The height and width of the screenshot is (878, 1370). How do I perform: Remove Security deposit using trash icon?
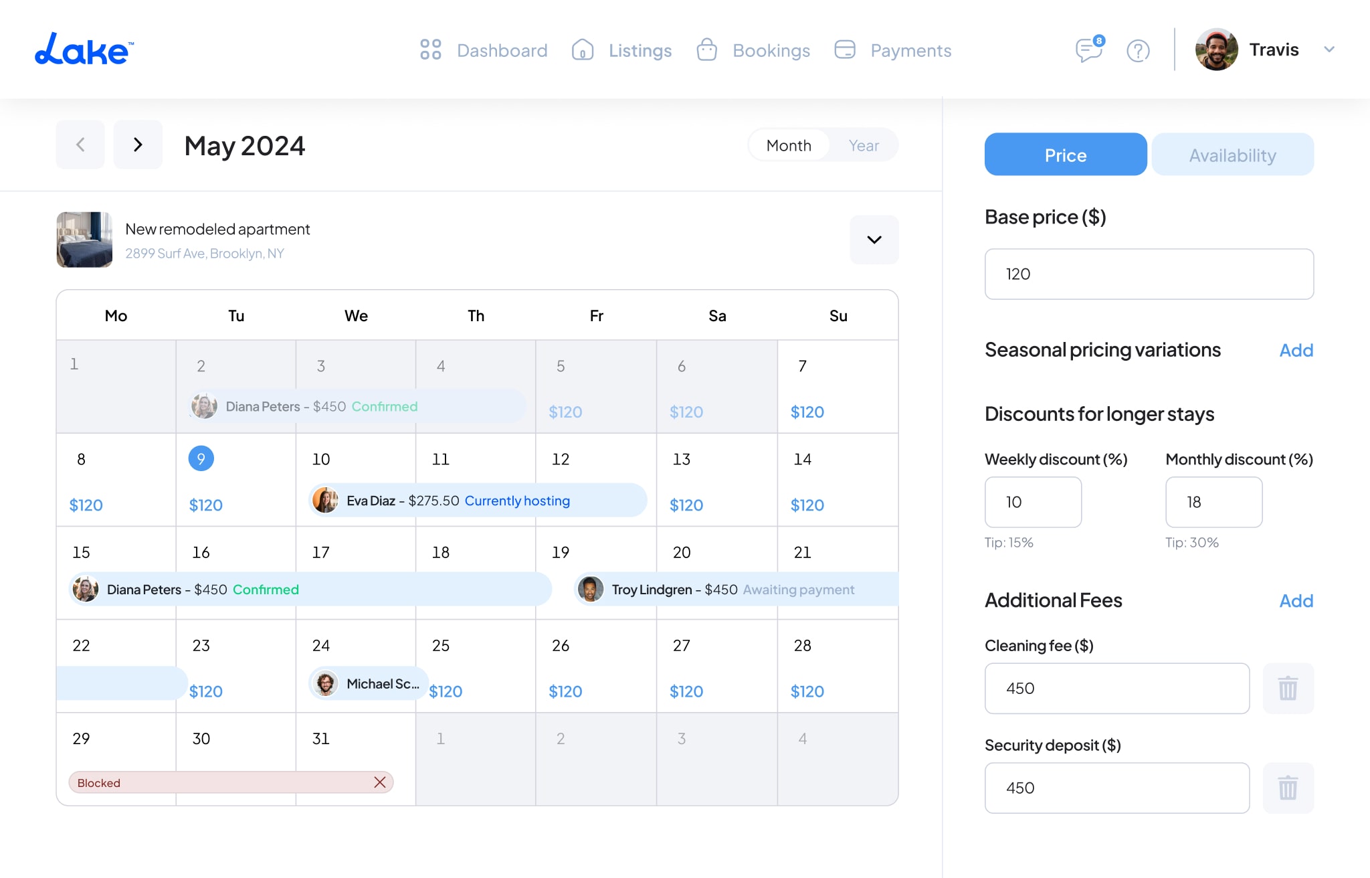pos(1288,788)
